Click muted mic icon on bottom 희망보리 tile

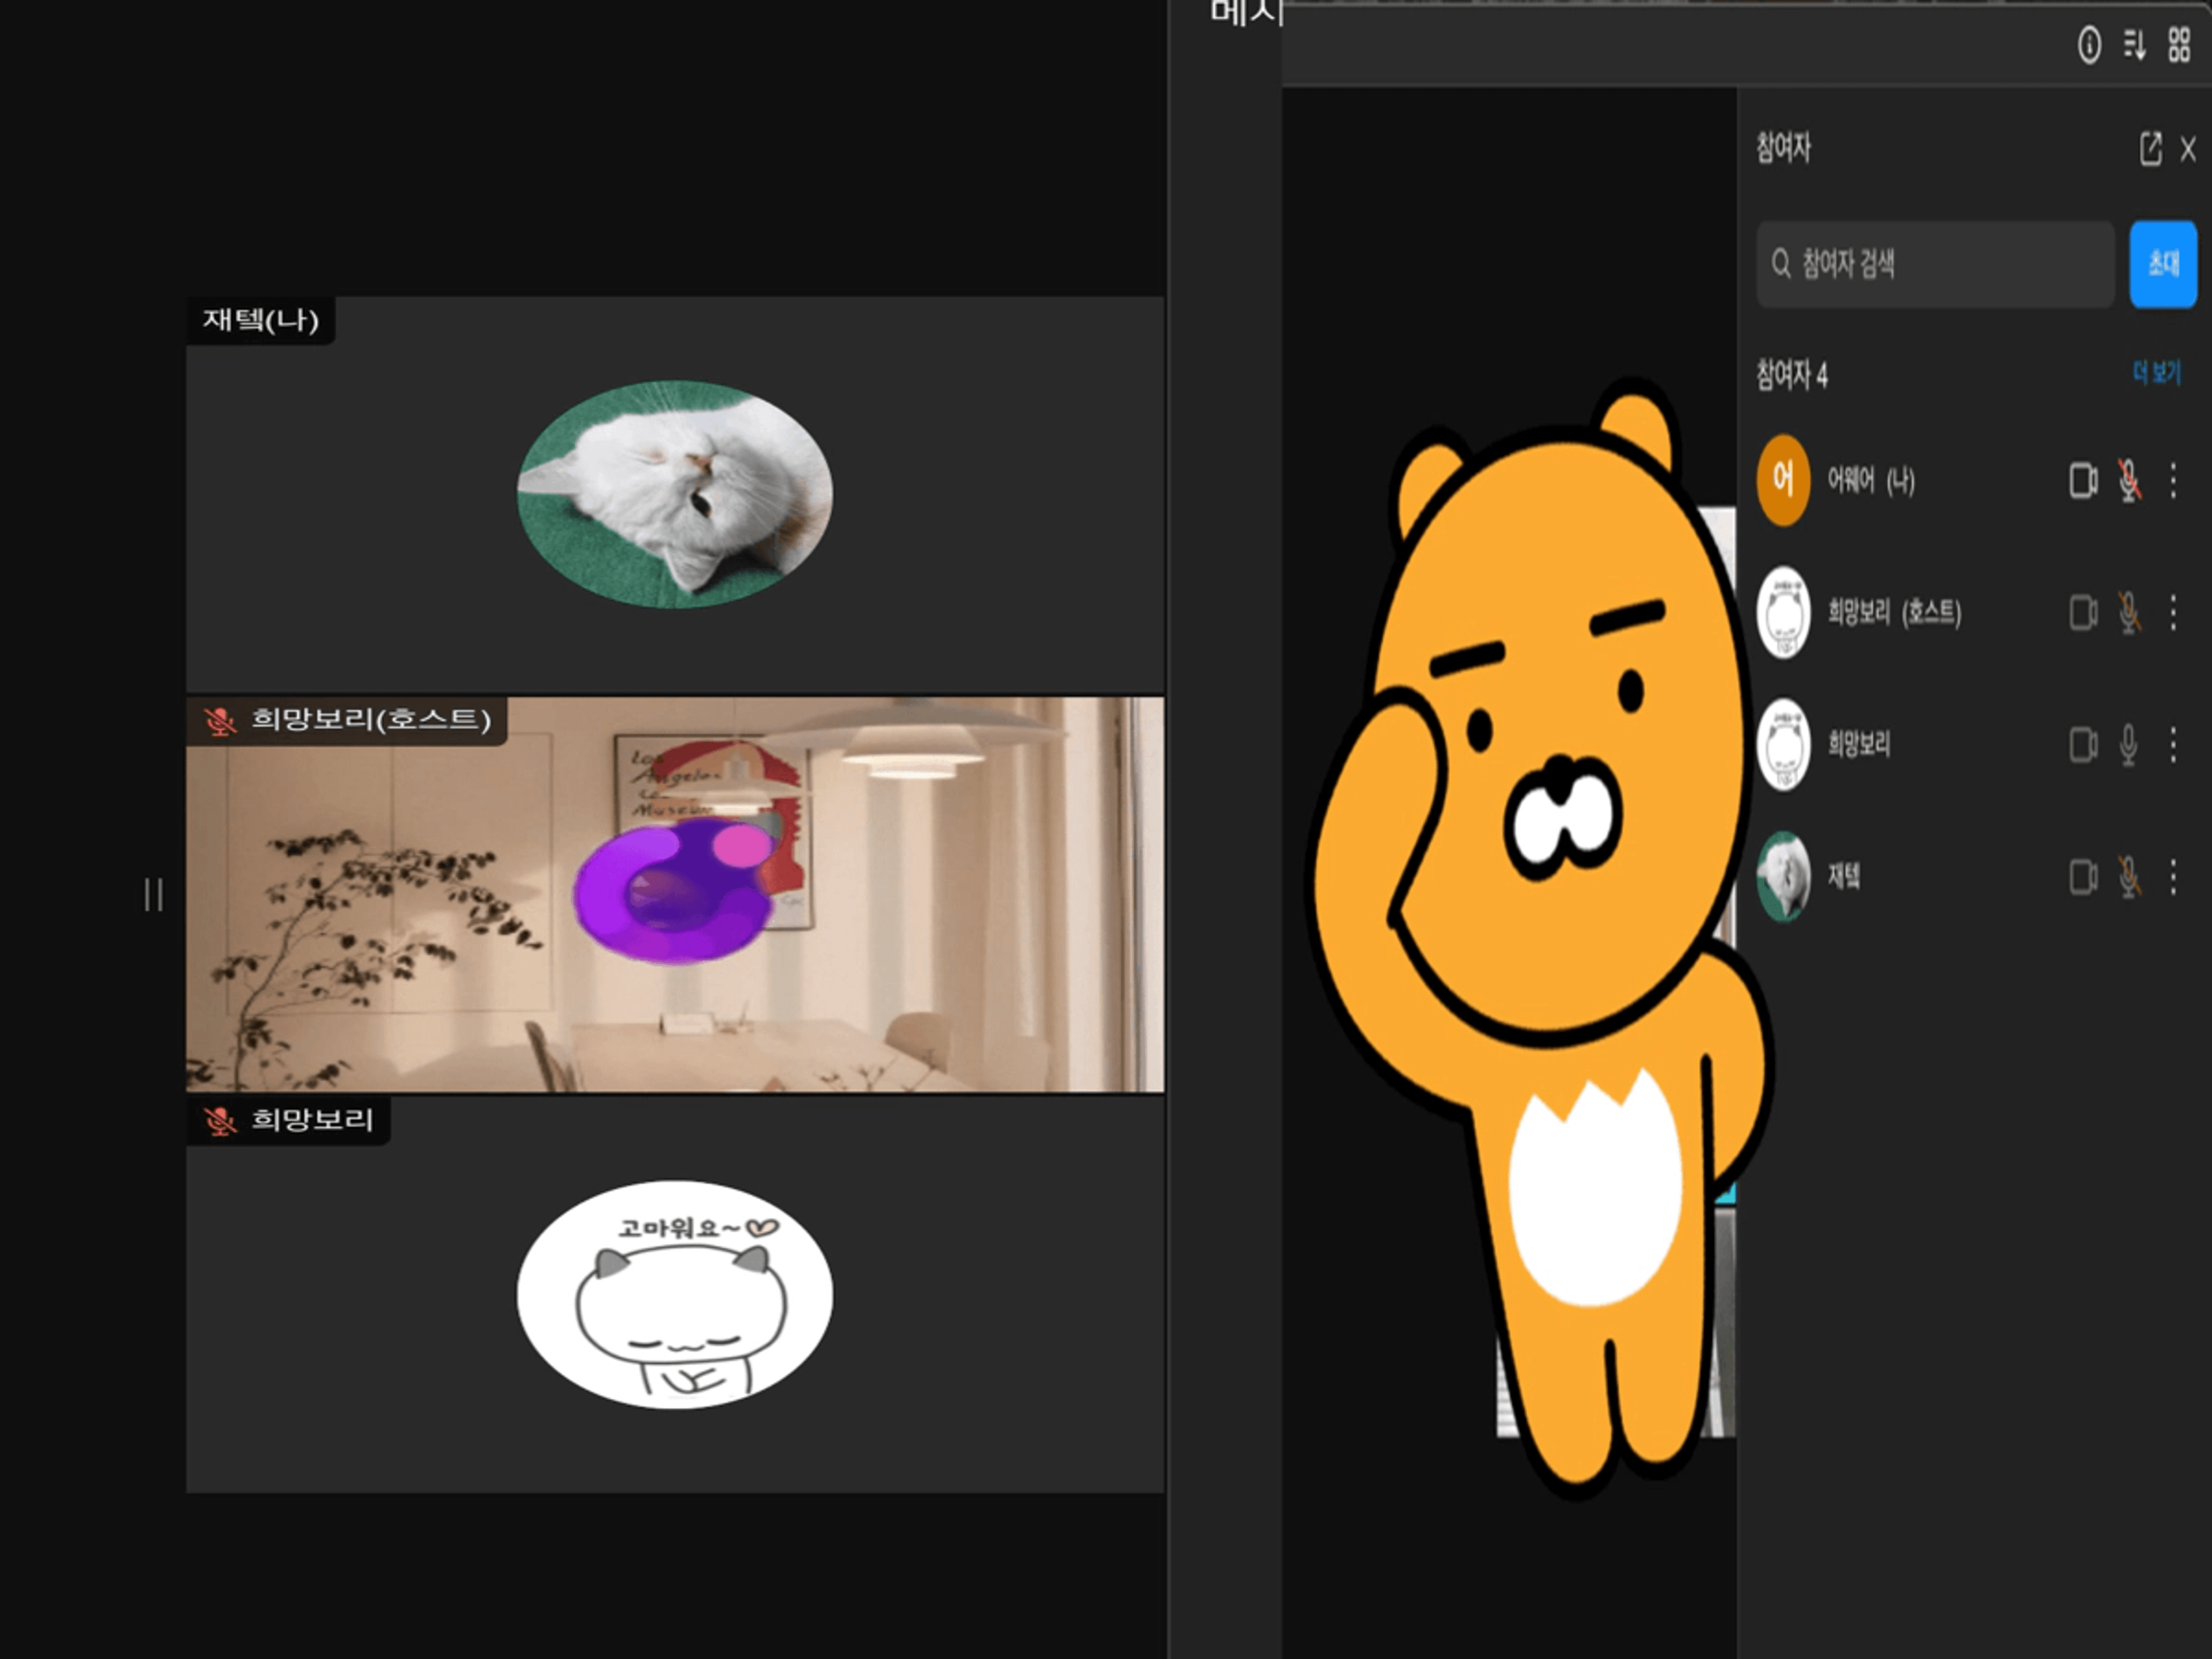(x=220, y=1121)
